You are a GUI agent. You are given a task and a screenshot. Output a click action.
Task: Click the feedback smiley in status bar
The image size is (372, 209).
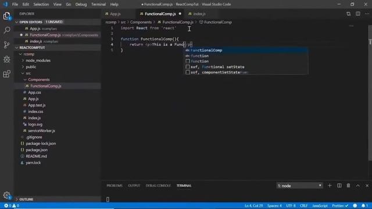pyautogui.click(x=355, y=206)
